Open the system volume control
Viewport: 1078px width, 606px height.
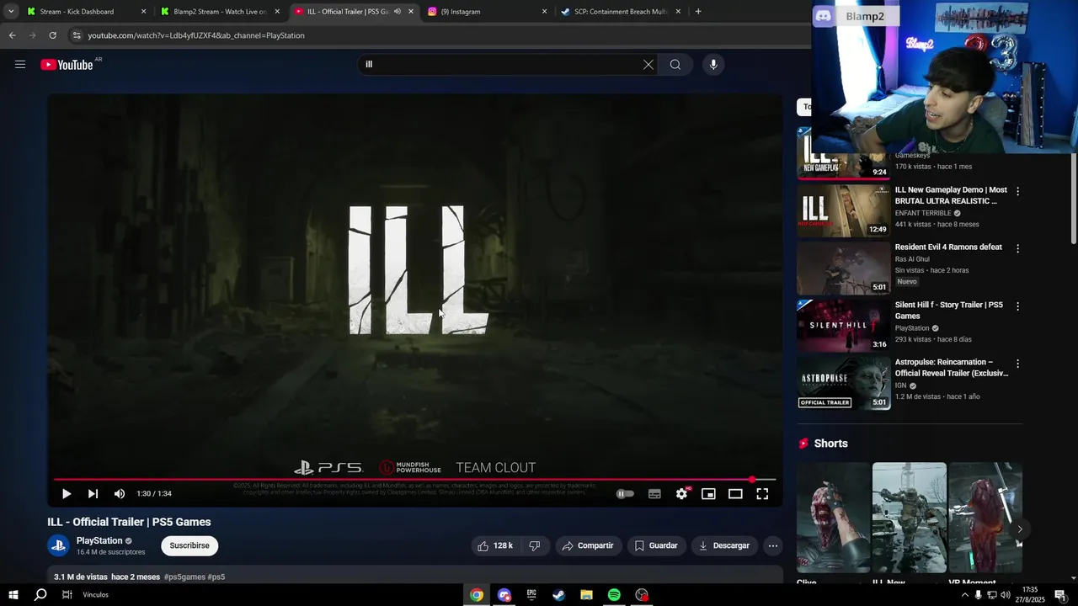coord(1005,595)
